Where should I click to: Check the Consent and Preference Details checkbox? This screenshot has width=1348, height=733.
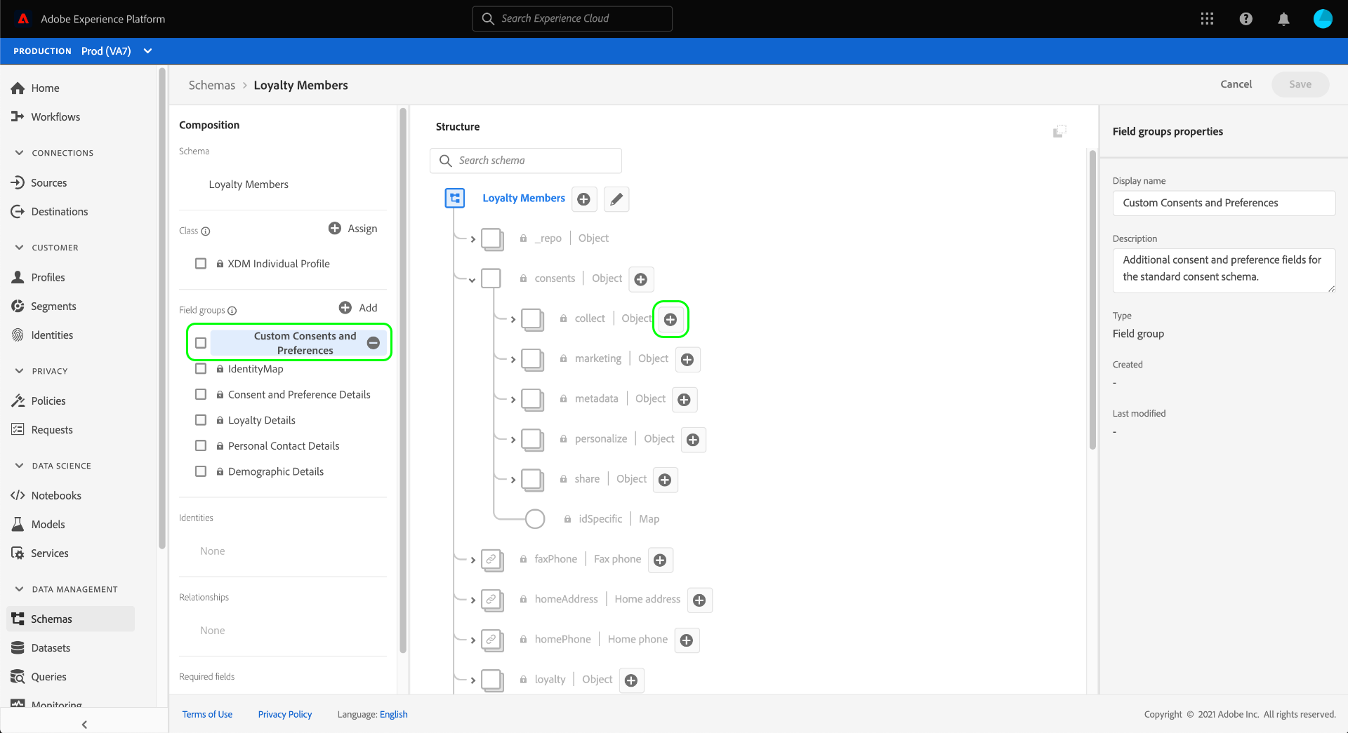(201, 394)
